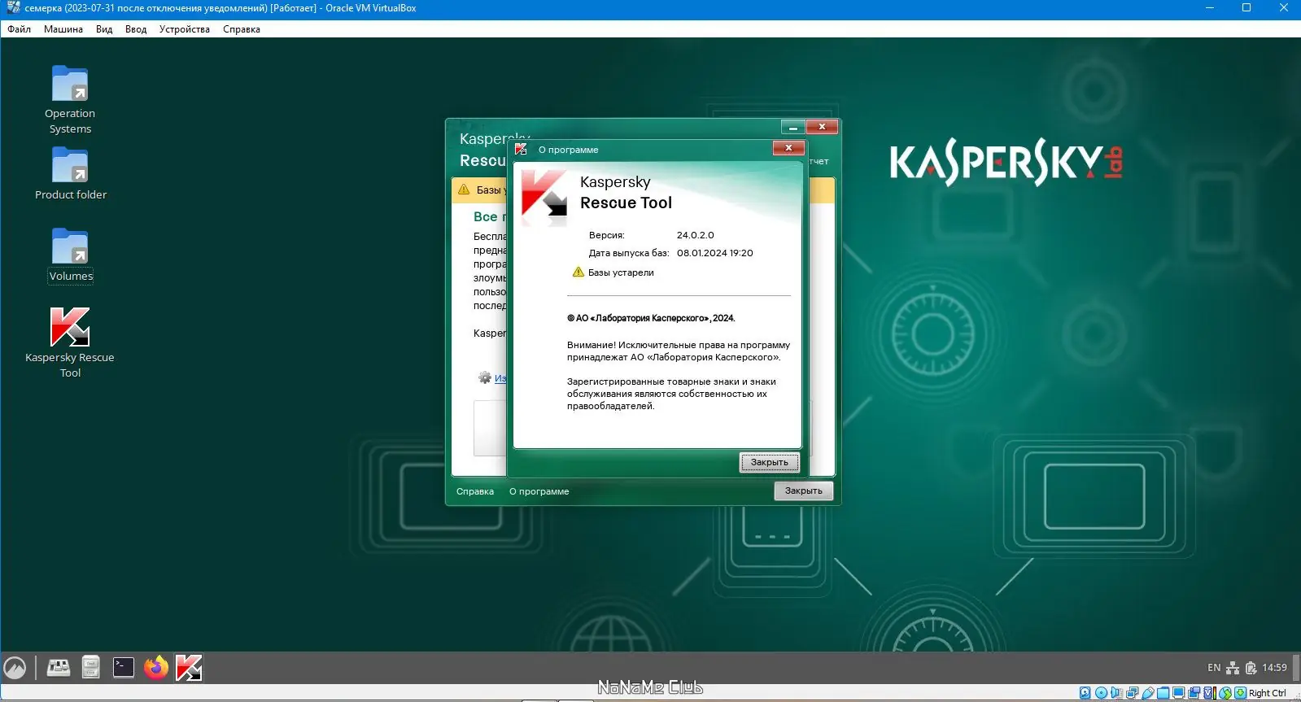Click the VirtualBox audio status indicator
Image resolution: width=1301 pixels, height=702 pixels.
click(1116, 693)
